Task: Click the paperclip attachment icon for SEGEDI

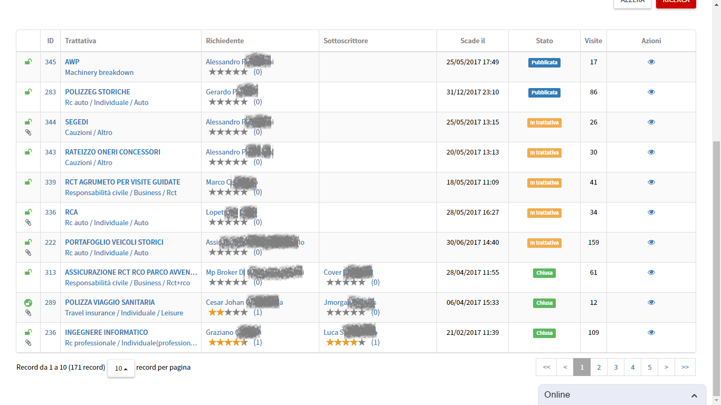Action: (x=29, y=132)
